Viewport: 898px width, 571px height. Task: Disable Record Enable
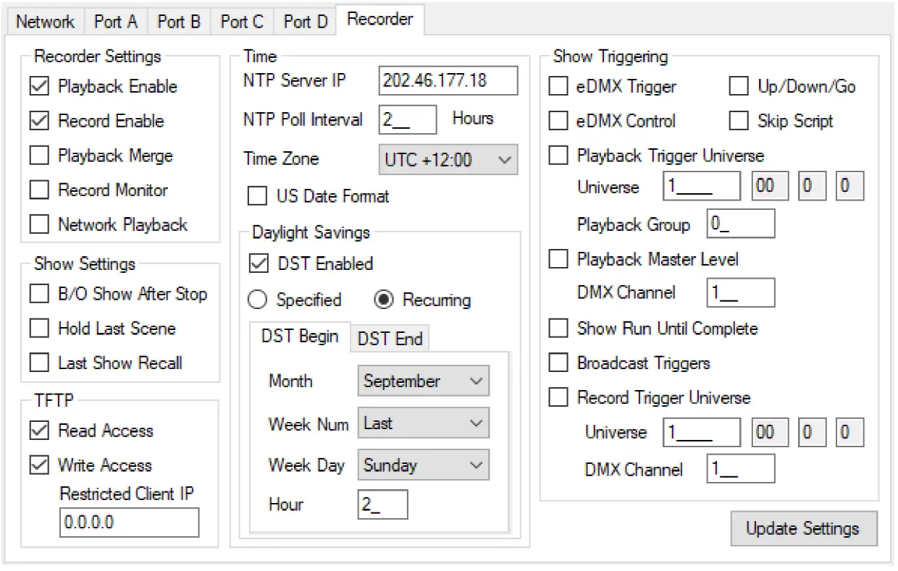point(39,122)
